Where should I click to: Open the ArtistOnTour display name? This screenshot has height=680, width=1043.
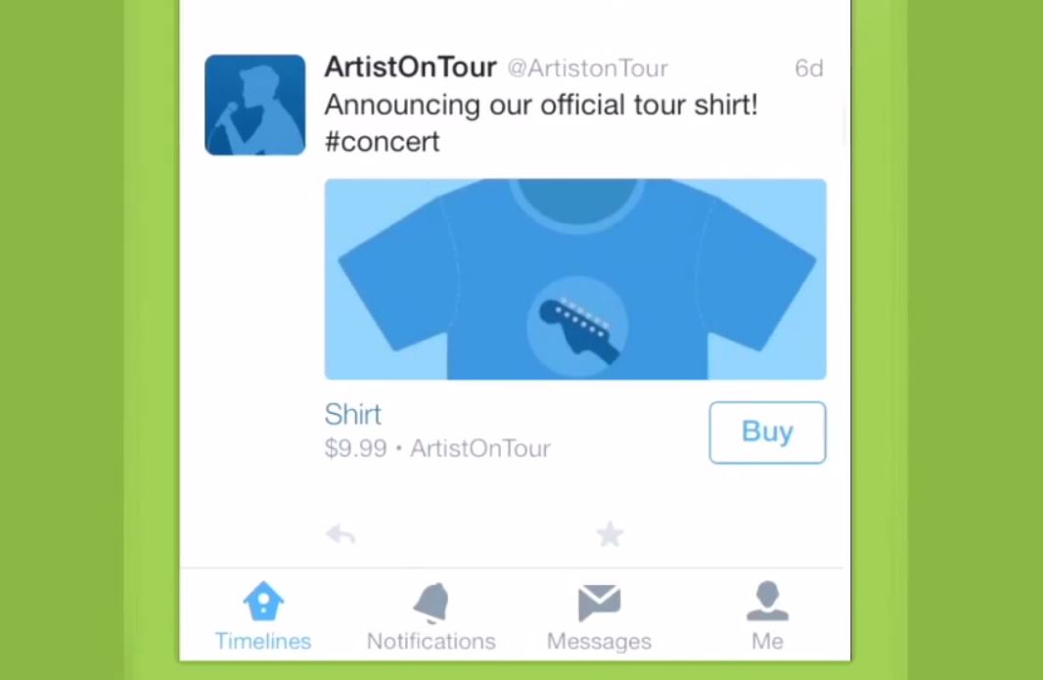point(410,68)
